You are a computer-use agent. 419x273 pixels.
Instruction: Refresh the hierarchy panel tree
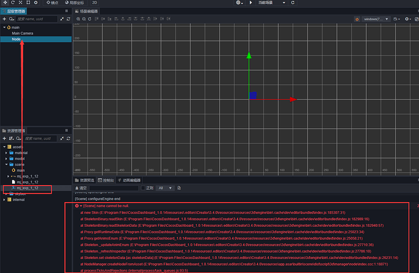69,19
